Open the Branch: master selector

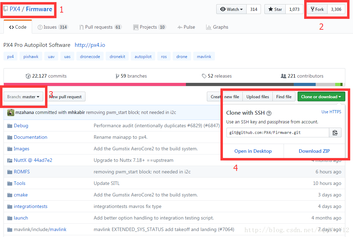point(23,96)
